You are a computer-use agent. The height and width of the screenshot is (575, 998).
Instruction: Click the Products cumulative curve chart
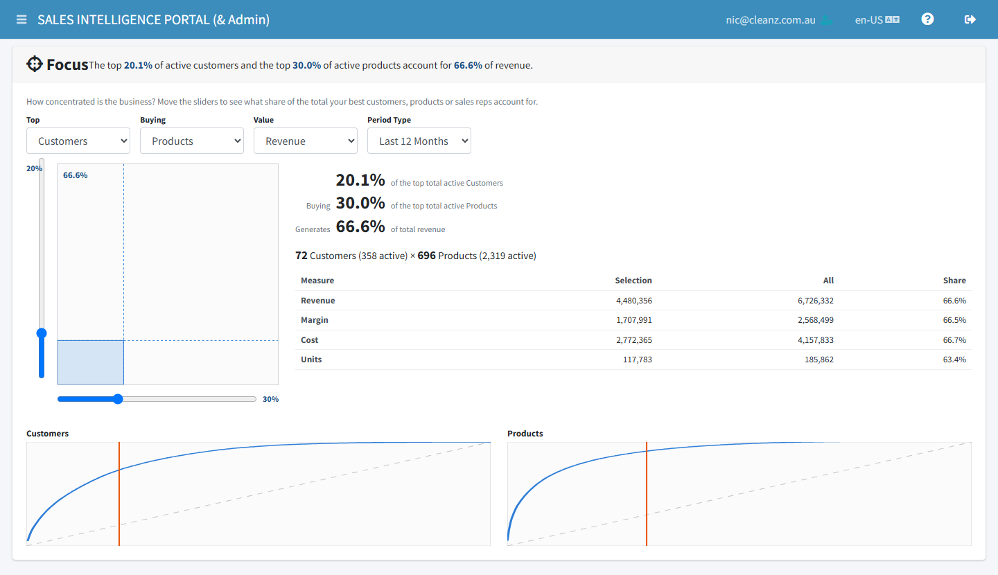[739, 493]
